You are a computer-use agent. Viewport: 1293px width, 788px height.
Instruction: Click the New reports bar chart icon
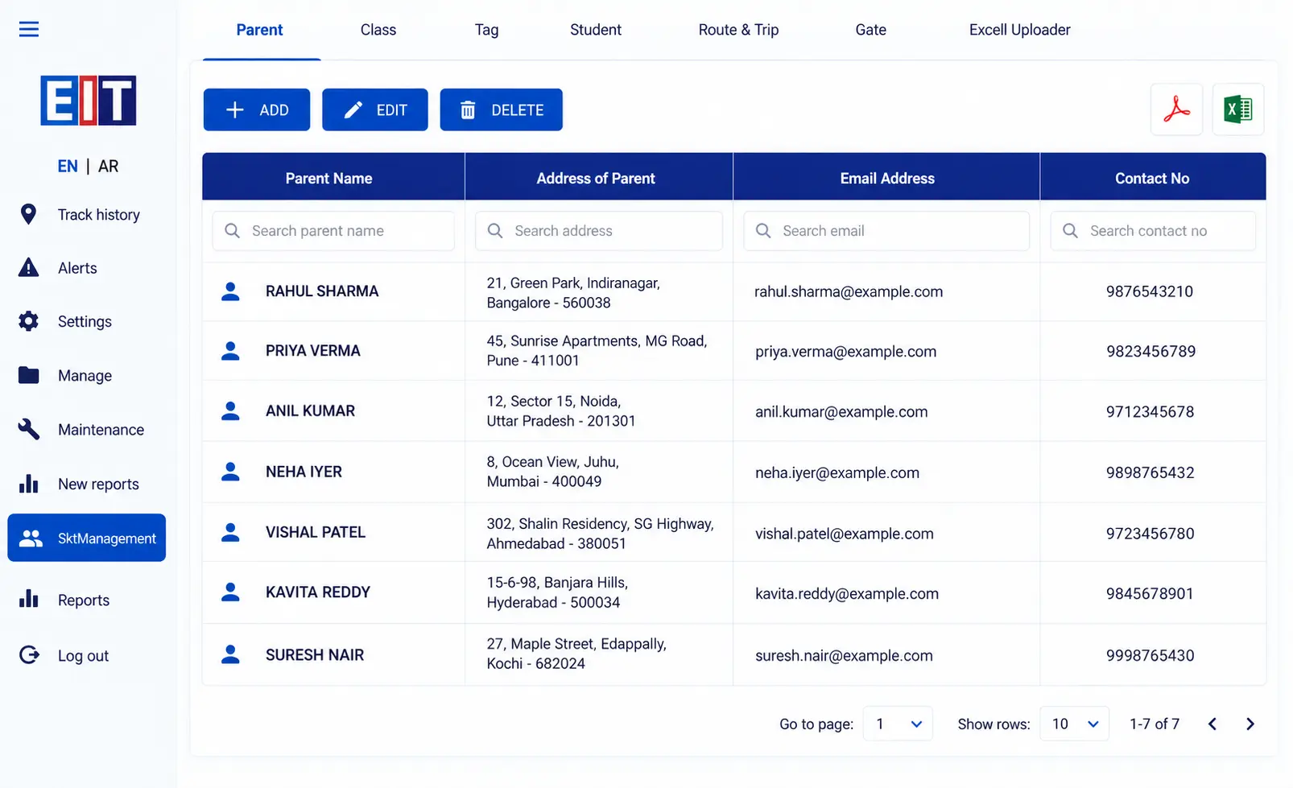tap(28, 484)
